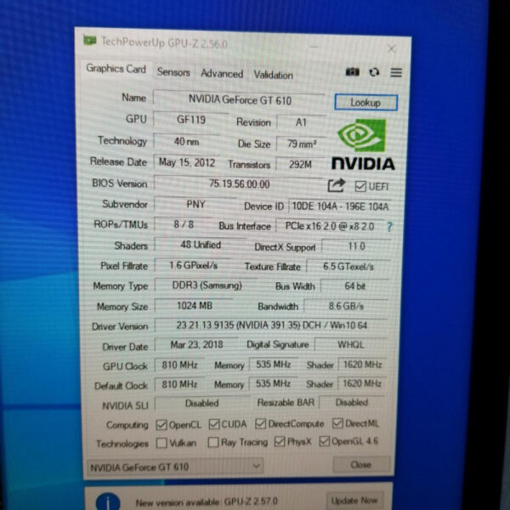510x510 pixels.
Task: Click the Bus Interface question mark
Action: coord(389,227)
